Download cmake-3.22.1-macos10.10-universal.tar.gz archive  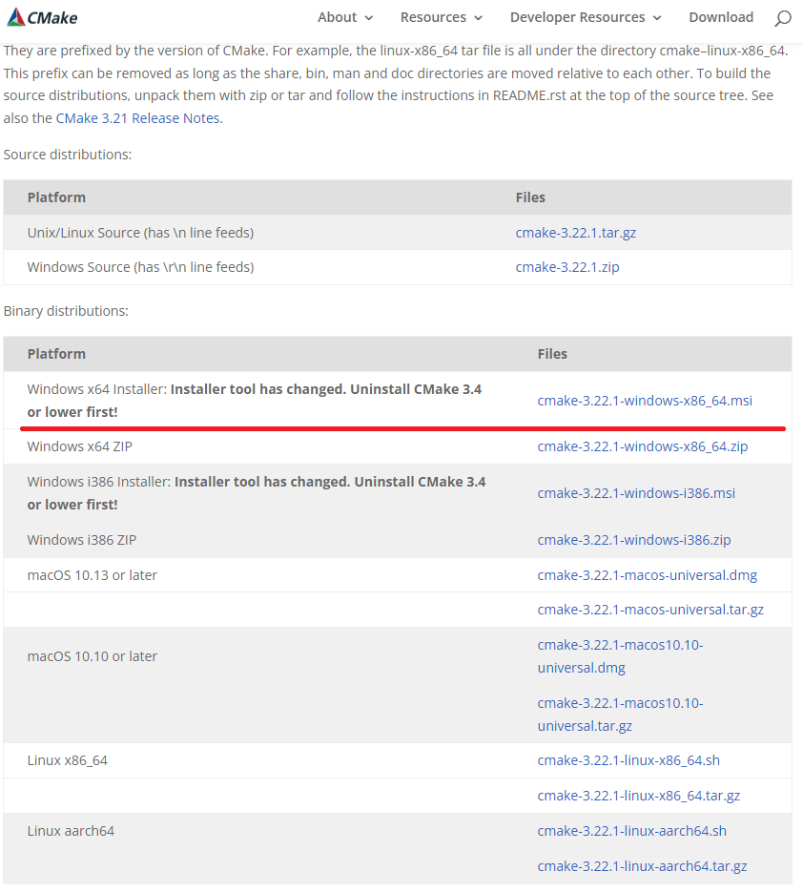tap(620, 715)
